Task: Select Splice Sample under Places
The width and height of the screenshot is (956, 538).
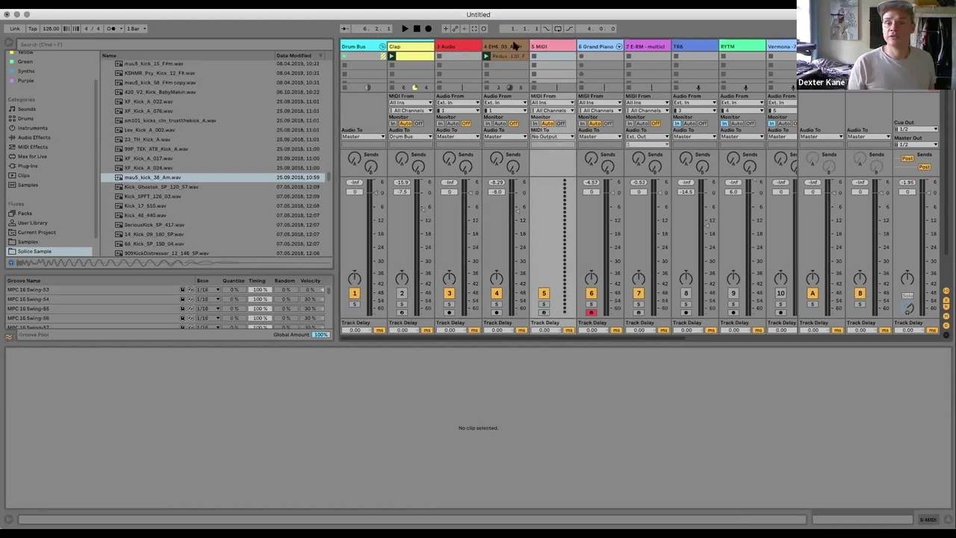Action: [x=34, y=252]
